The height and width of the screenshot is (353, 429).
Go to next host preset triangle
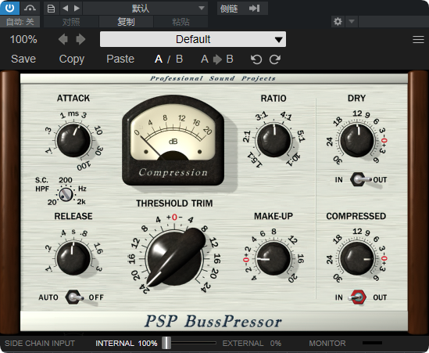(77, 9)
